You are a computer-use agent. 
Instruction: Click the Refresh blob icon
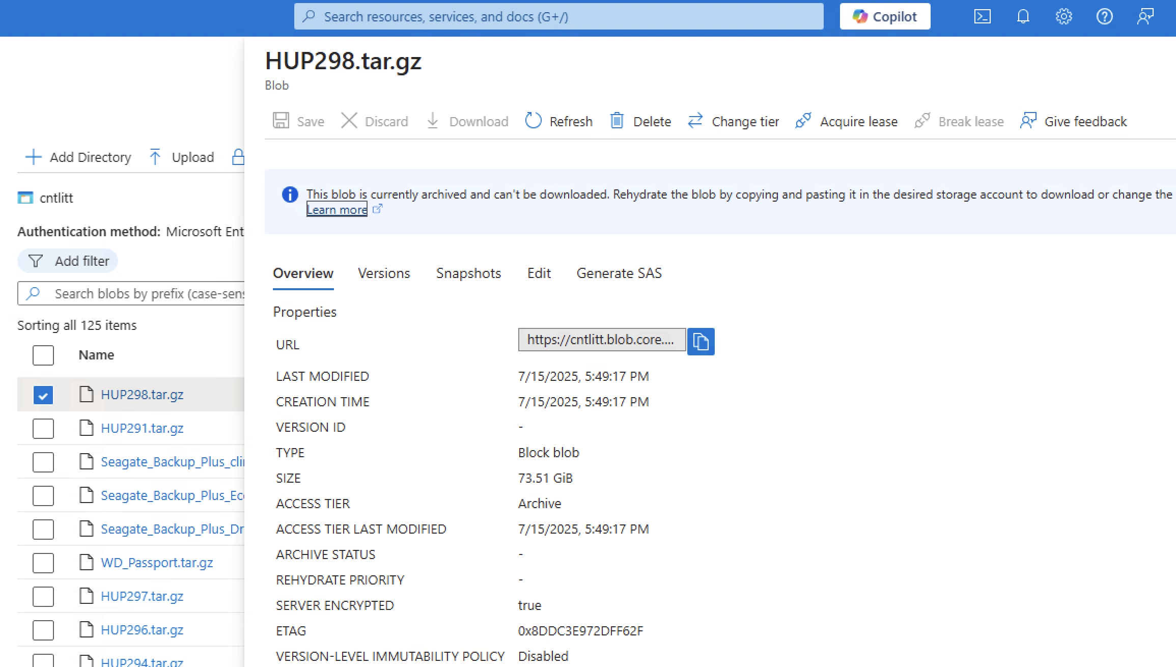pos(533,121)
